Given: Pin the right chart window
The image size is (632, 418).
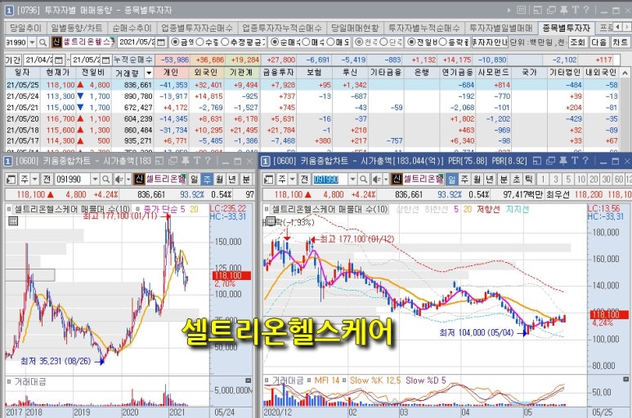Looking at the screenshot, I should [x=563, y=161].
